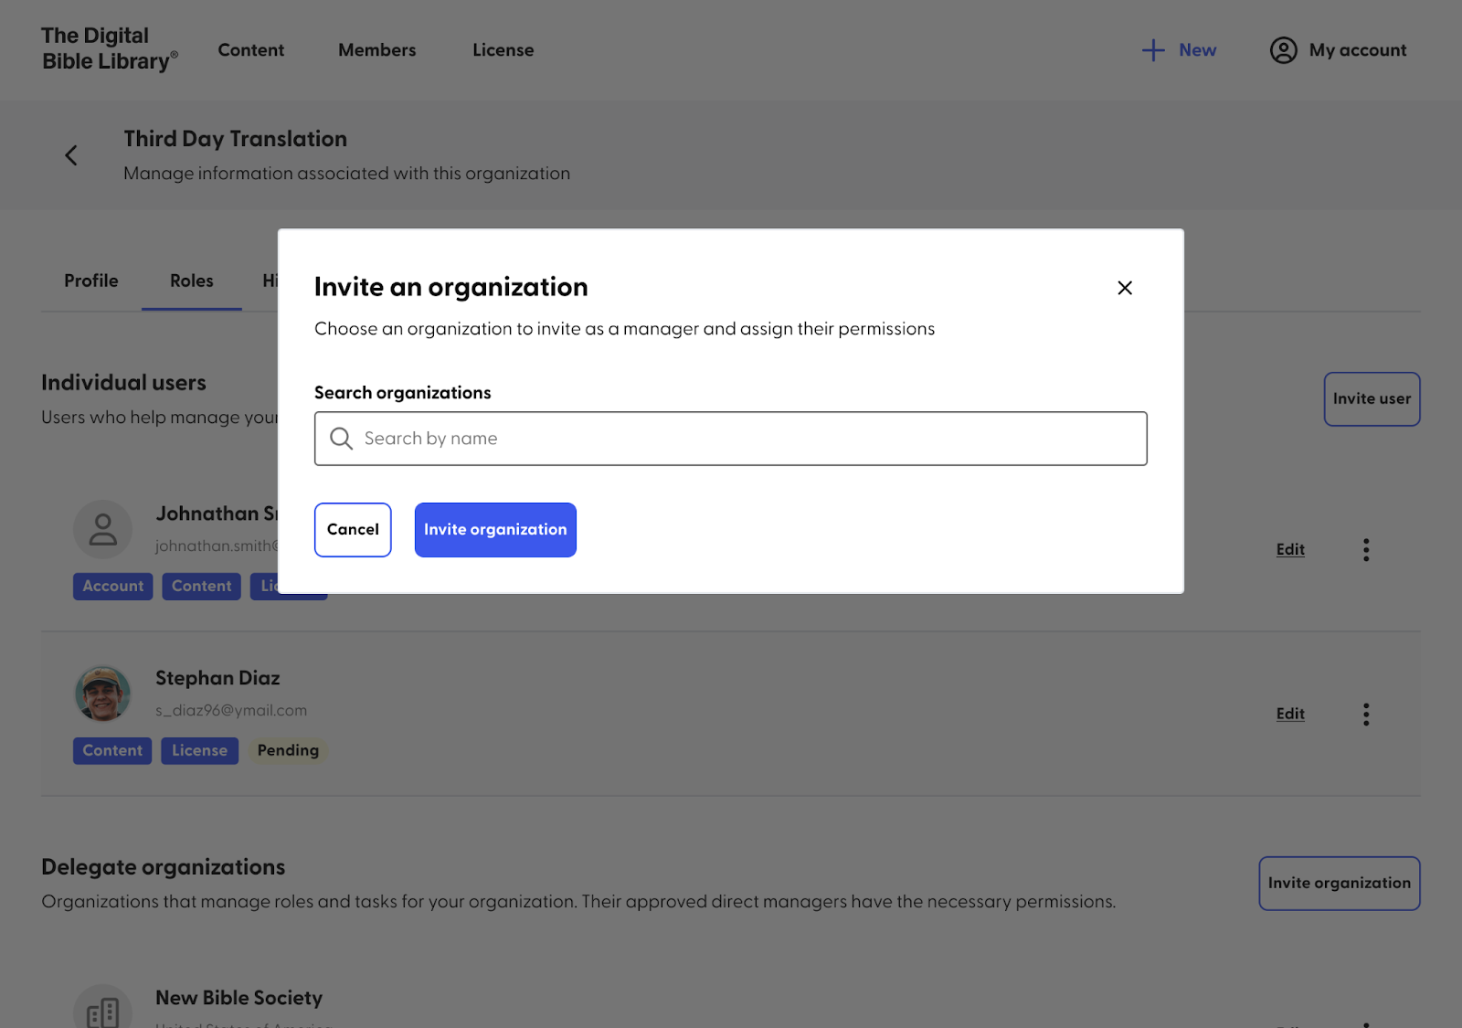The height and width of the screenshot is (1028, 1462).
Task: Click the New Bible Society name
Action: pyautogui.click(x=239, y=998)
